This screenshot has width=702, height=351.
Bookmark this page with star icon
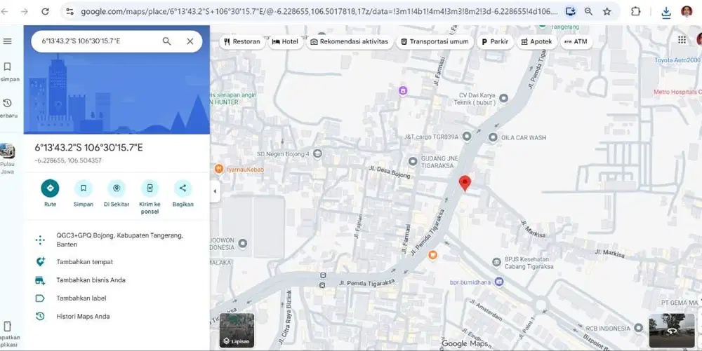click(607, 12)
